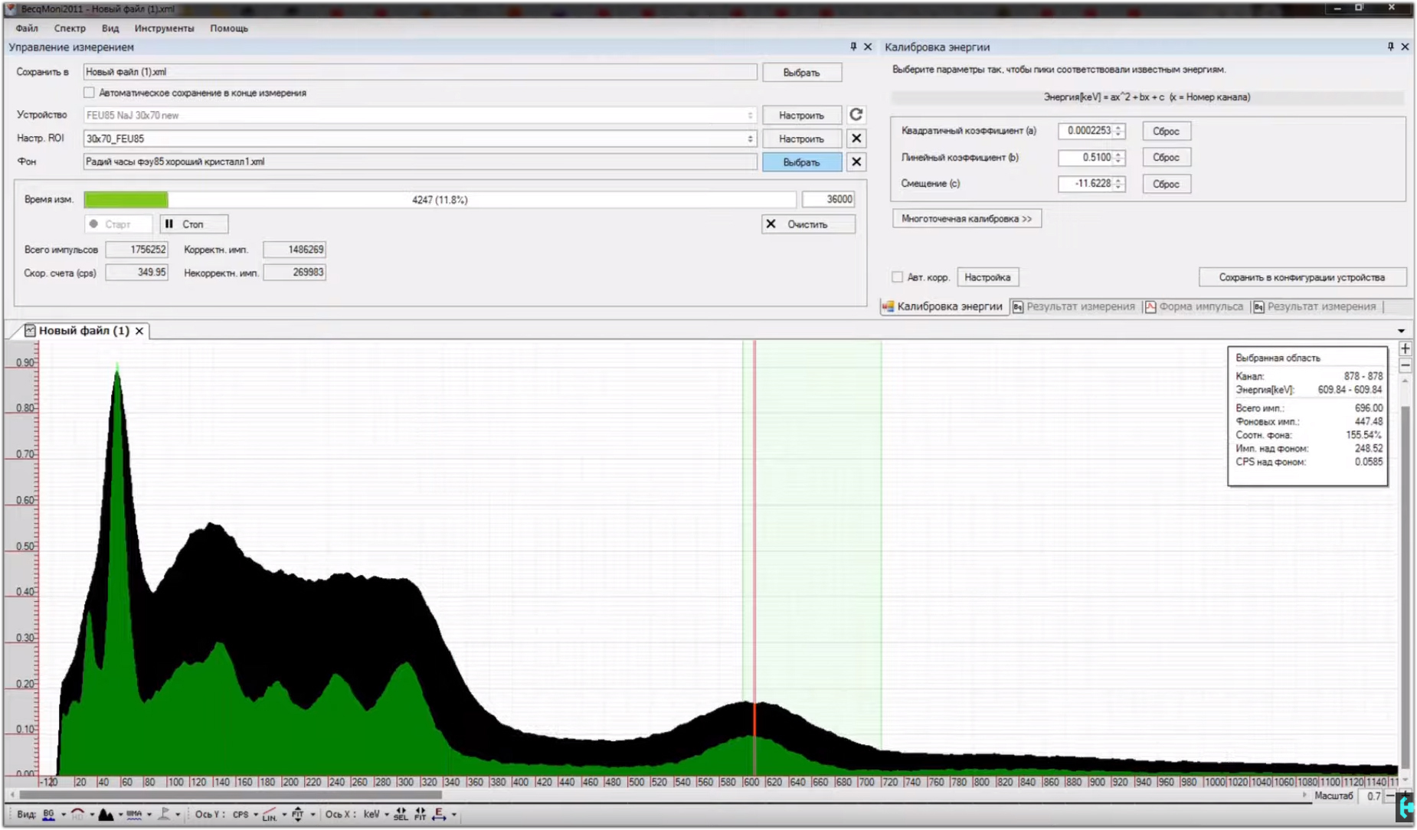Toggle the Авт. корр. checkbox
Screen dimensions: 1417x830
(897, 277)
